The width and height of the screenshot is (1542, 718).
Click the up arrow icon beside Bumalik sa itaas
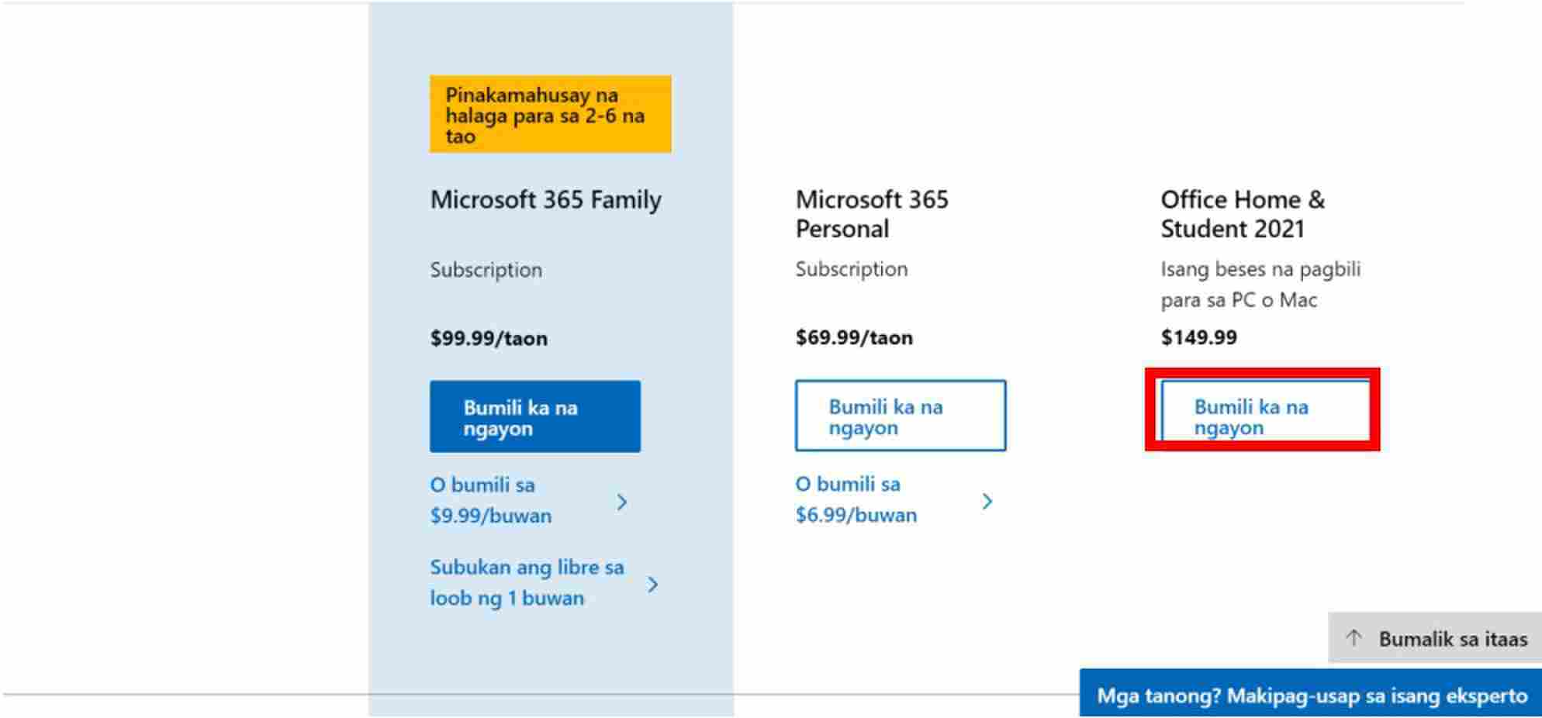pos(1354,638)
